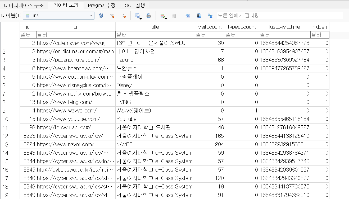Select the 쿠팡플레이 title cell
Screen dimensions: 349x199
click(x=155, y=77)
